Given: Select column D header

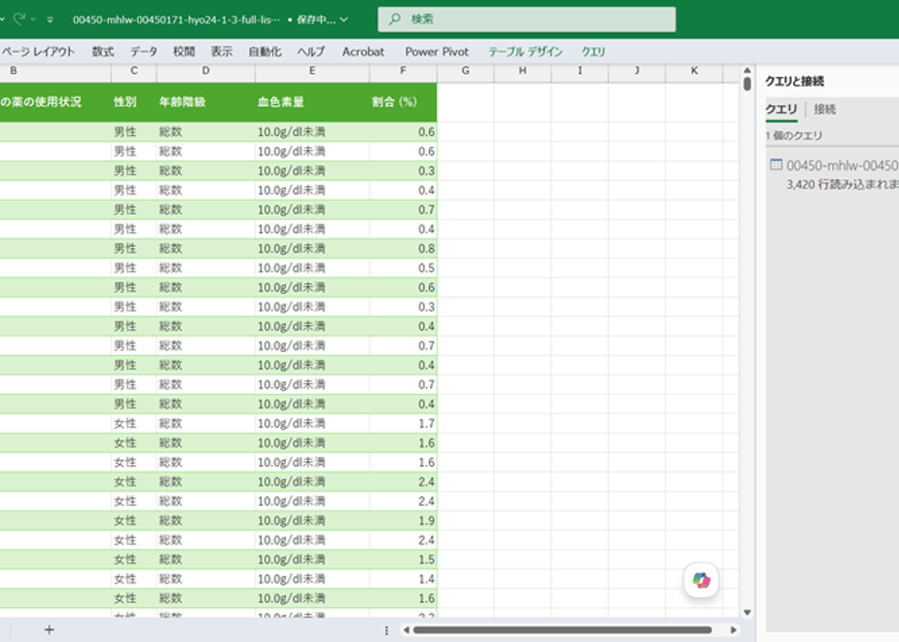Looking at the screenshot, I should click(205, 71).
